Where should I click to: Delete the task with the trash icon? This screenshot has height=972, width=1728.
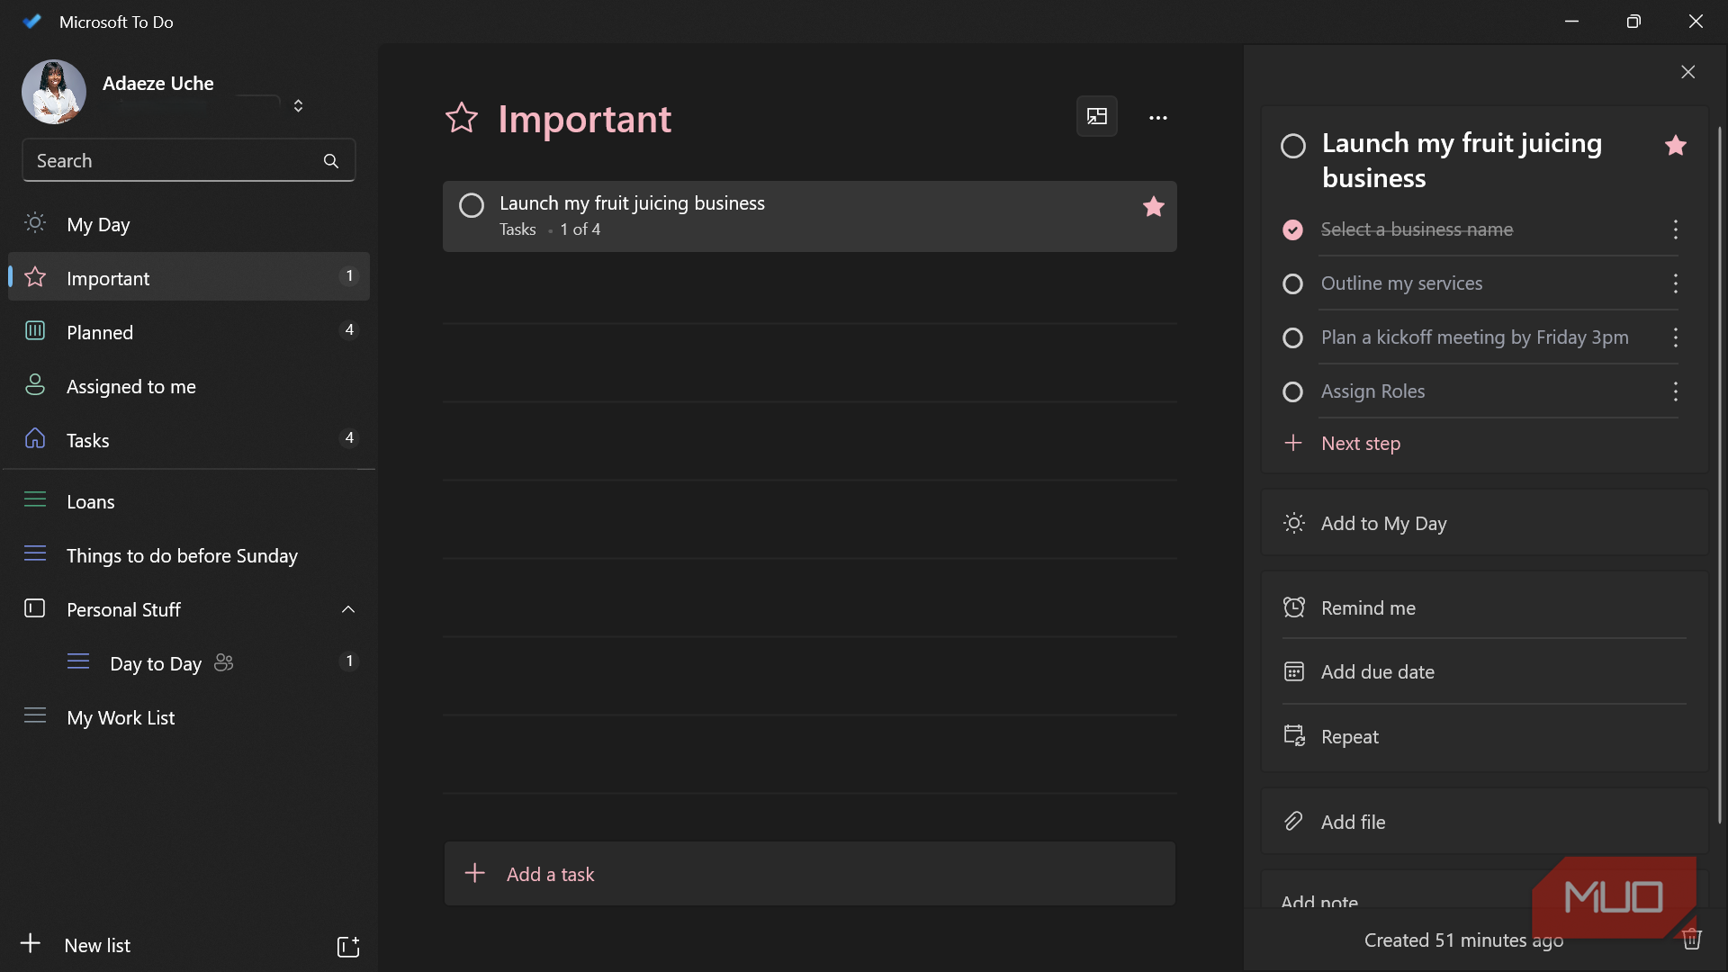point(1692,939)
